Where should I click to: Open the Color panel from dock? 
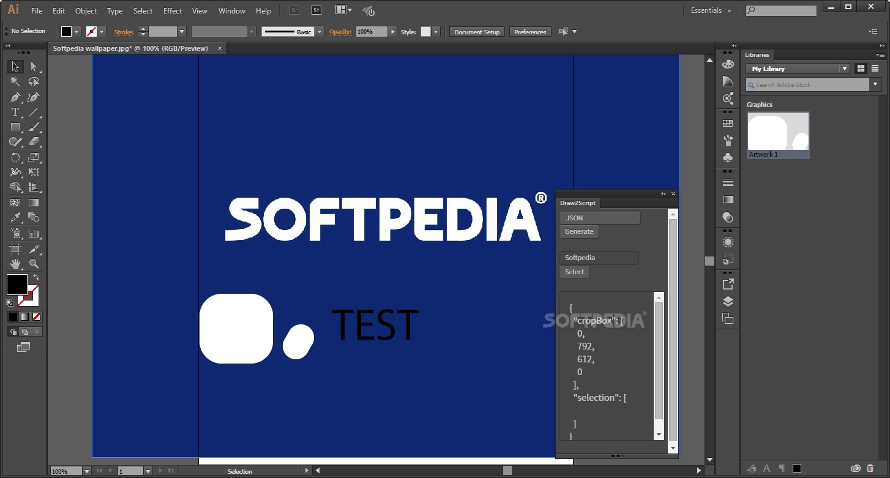[728, 64]
